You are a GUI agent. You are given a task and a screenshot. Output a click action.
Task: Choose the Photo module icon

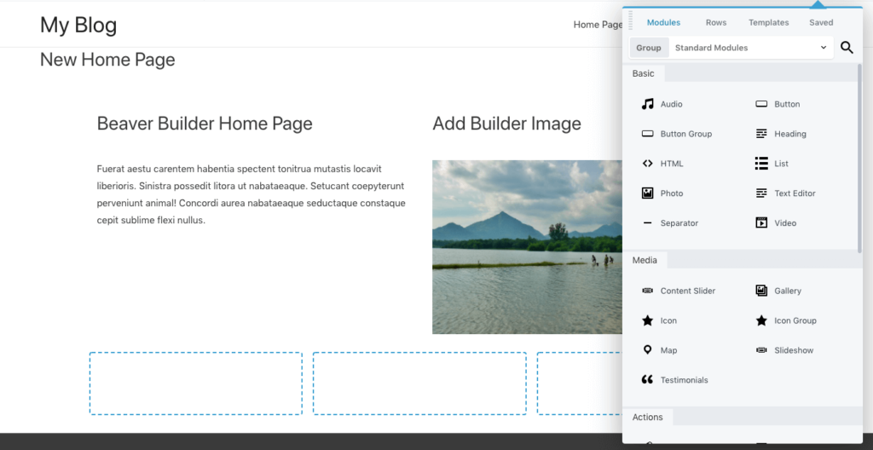(x=647, y=193)
